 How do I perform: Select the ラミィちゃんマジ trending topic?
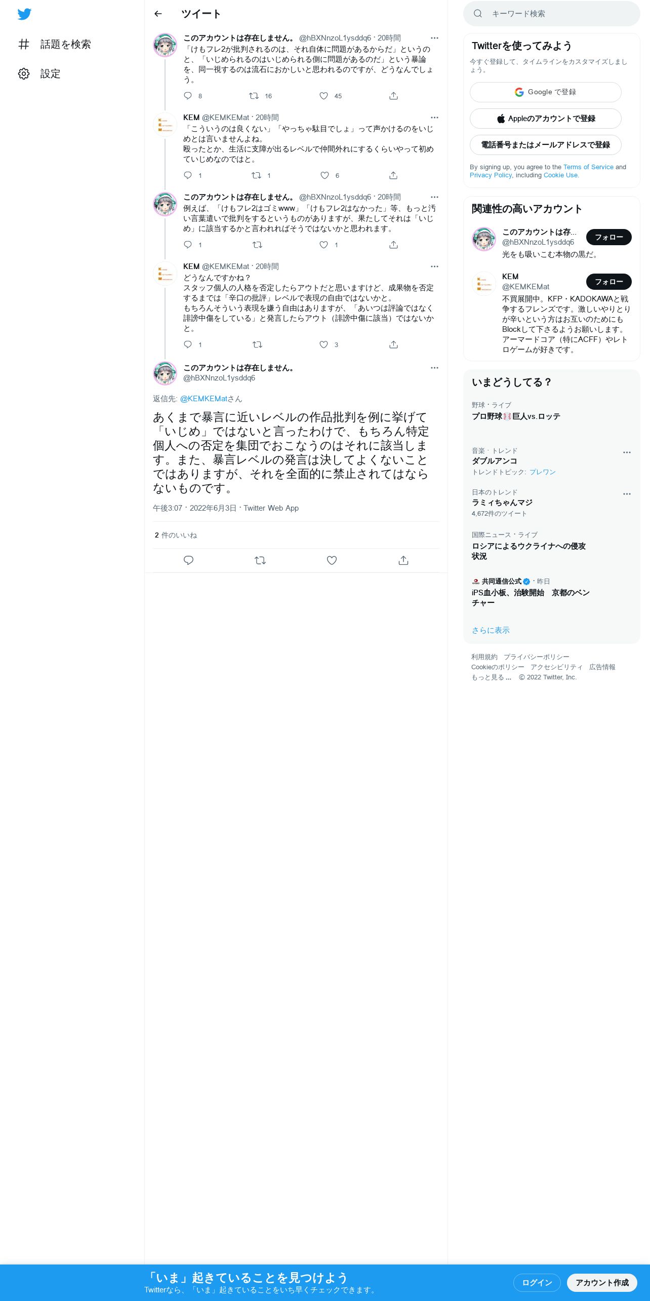pos(502,503)
